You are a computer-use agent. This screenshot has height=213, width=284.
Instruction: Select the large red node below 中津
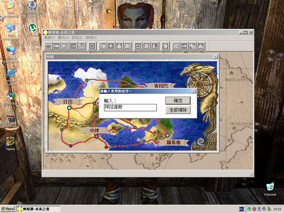[x=97, y=136]
